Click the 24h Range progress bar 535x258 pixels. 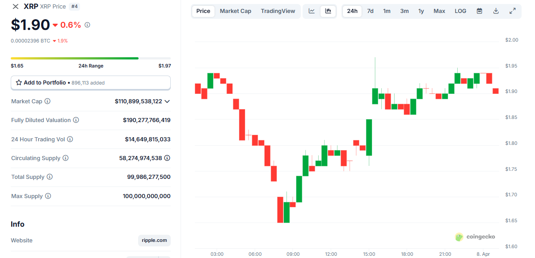91,58
